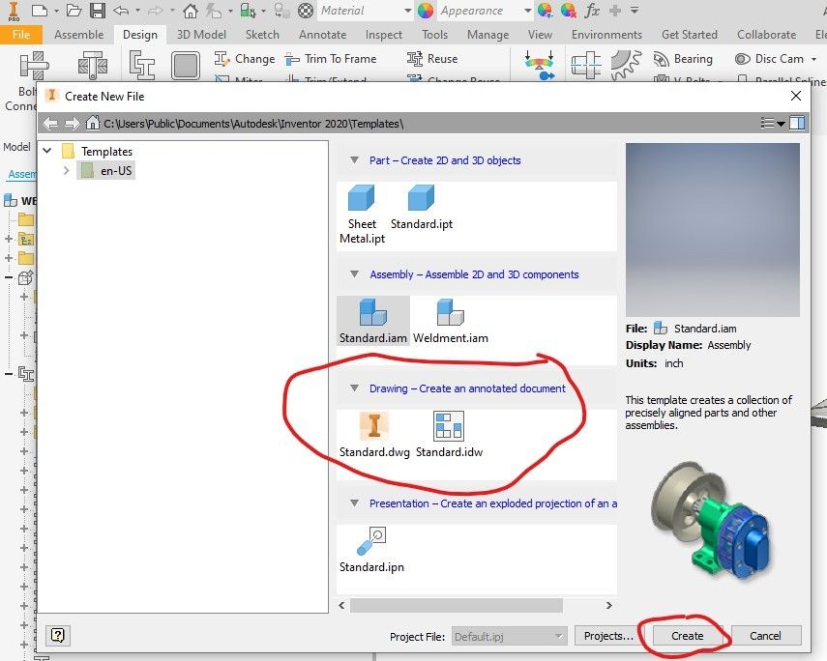Switch to the Annotate ribbon tab
827x661 pixels.
[x=323, y=34]
